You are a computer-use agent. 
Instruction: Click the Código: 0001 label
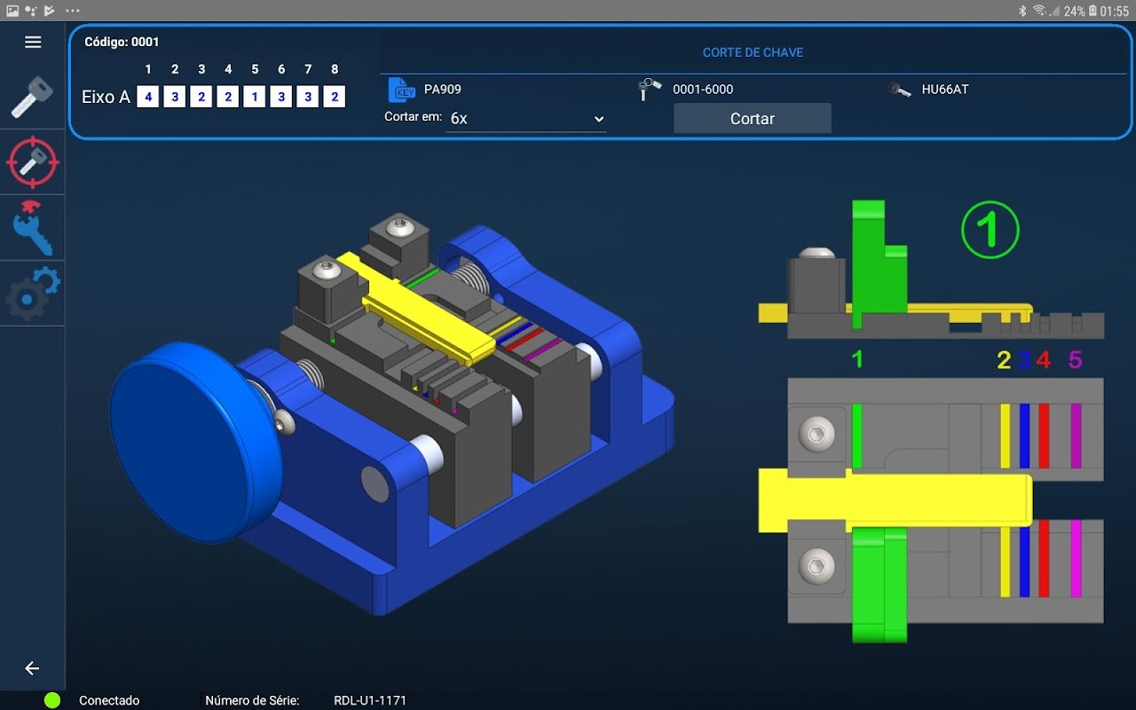tap(122, 42)
